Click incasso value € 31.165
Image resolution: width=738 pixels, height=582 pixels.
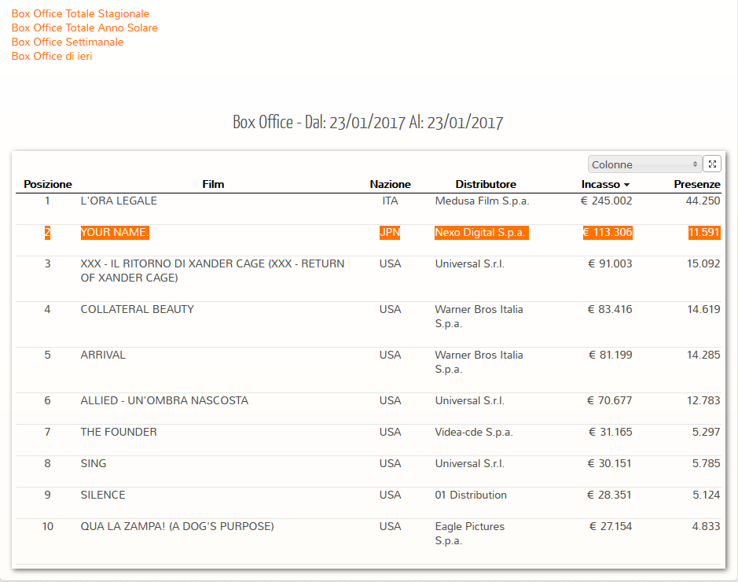click(611, 433)
